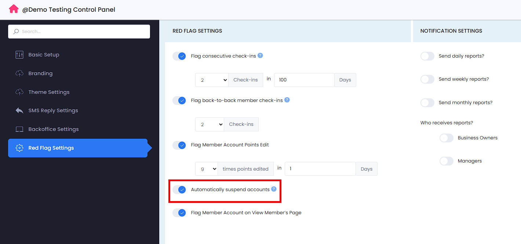Open Branding menu item
521x244 pixels.
(x=78, y=73)
